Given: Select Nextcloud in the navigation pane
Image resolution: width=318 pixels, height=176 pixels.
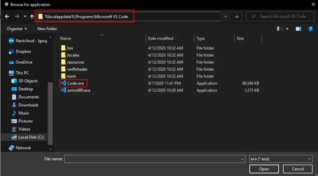Looking at the screenshot, I should point(28,41).
